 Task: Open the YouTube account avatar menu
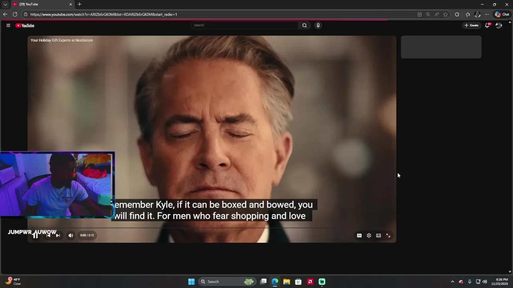click(499, 25)
